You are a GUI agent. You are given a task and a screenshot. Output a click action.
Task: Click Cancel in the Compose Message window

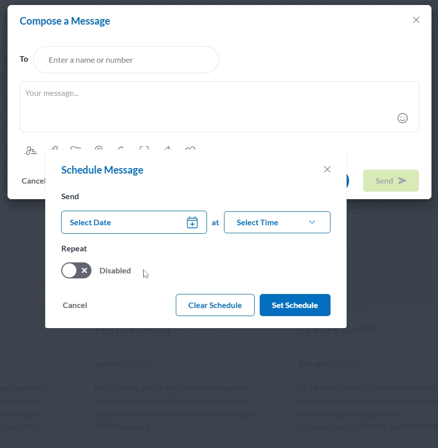click(x=33, y=181)
